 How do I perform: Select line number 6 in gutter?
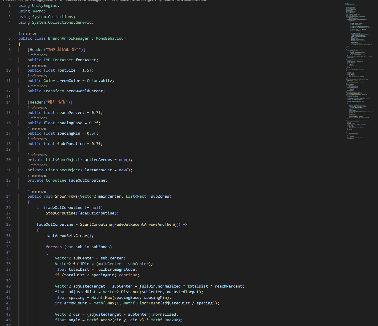coord(9,38)
